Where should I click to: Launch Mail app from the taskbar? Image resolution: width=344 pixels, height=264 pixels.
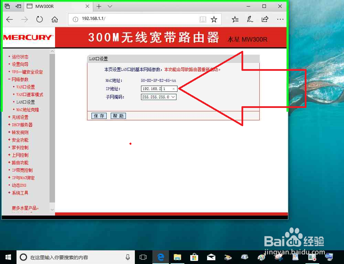[x=211, y=257]
